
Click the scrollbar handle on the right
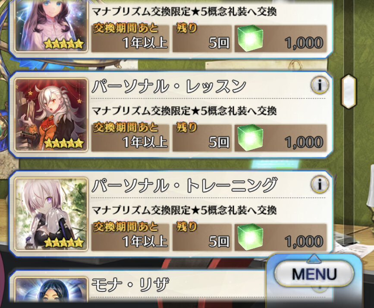349,92
